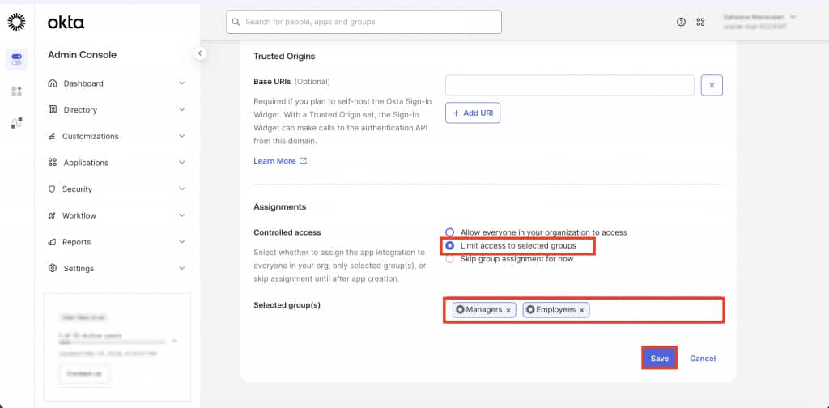The height and width of the screenshot is (408, 829).
Task: Click the Controlled access label
Action: (x=287, y=232)
